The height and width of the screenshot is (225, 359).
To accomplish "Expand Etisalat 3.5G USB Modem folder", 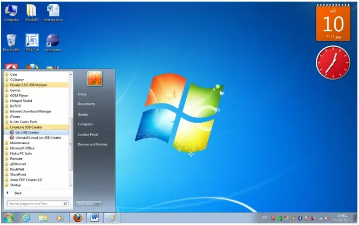I will coord(36,85).
